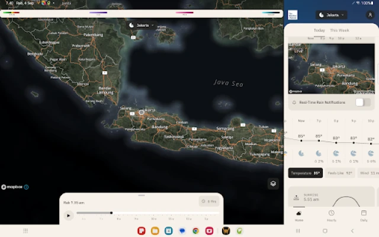
Task: Switch to the This Week tab
Action: (x=339, y=30)
